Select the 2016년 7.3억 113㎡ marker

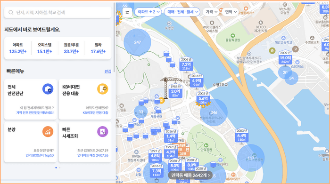pos(157,170)
